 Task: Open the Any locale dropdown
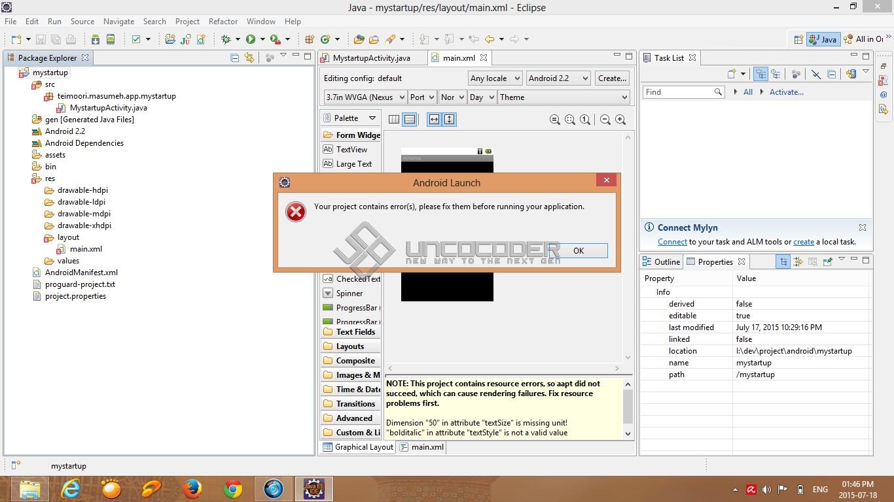coord(495,78)
